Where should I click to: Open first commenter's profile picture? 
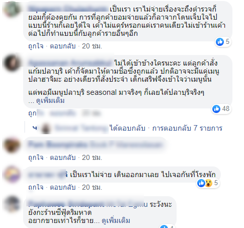pyautogui.click(x=12, y=9)
